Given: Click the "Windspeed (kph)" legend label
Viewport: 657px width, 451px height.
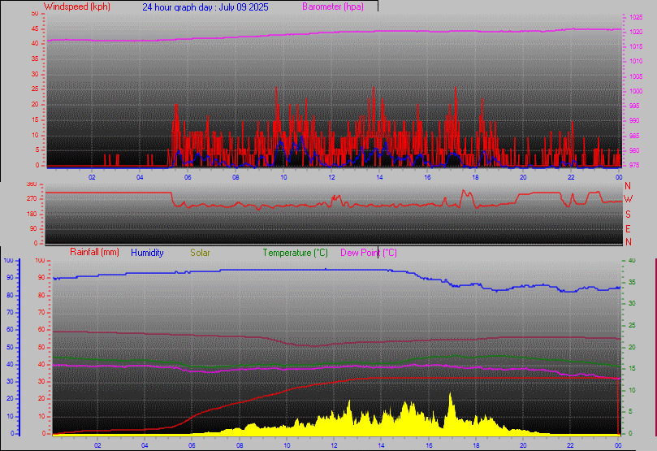Looking at the screenshot, I should [x=76, y=7].
